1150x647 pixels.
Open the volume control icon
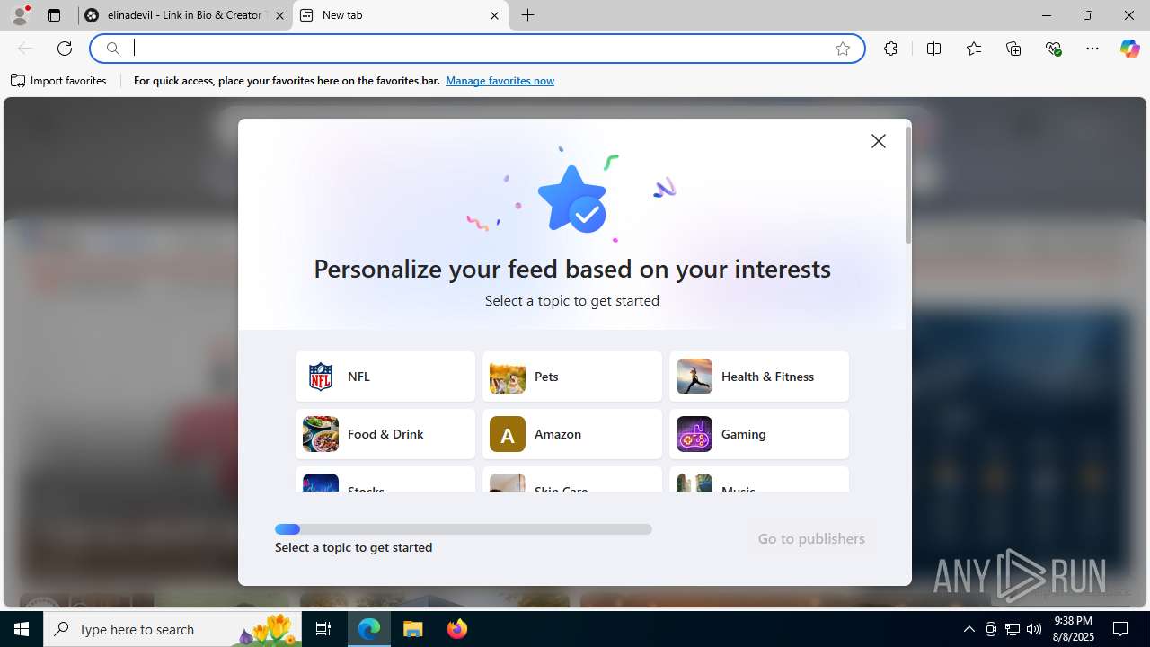point(1034,629)
